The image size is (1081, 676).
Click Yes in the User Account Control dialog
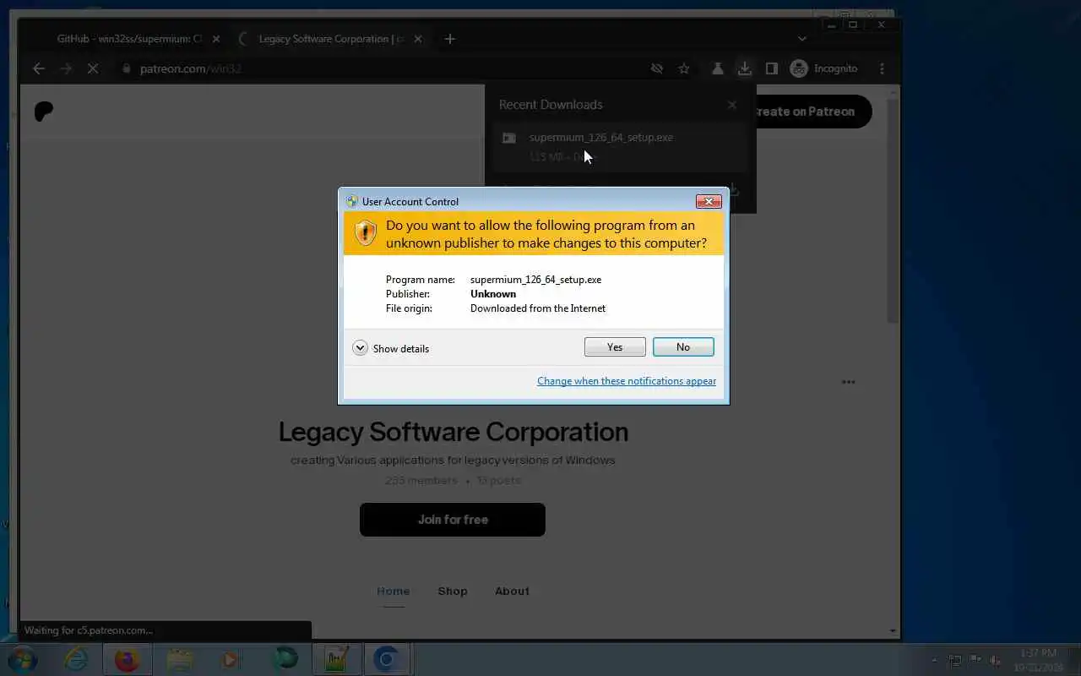coord(615,347)
